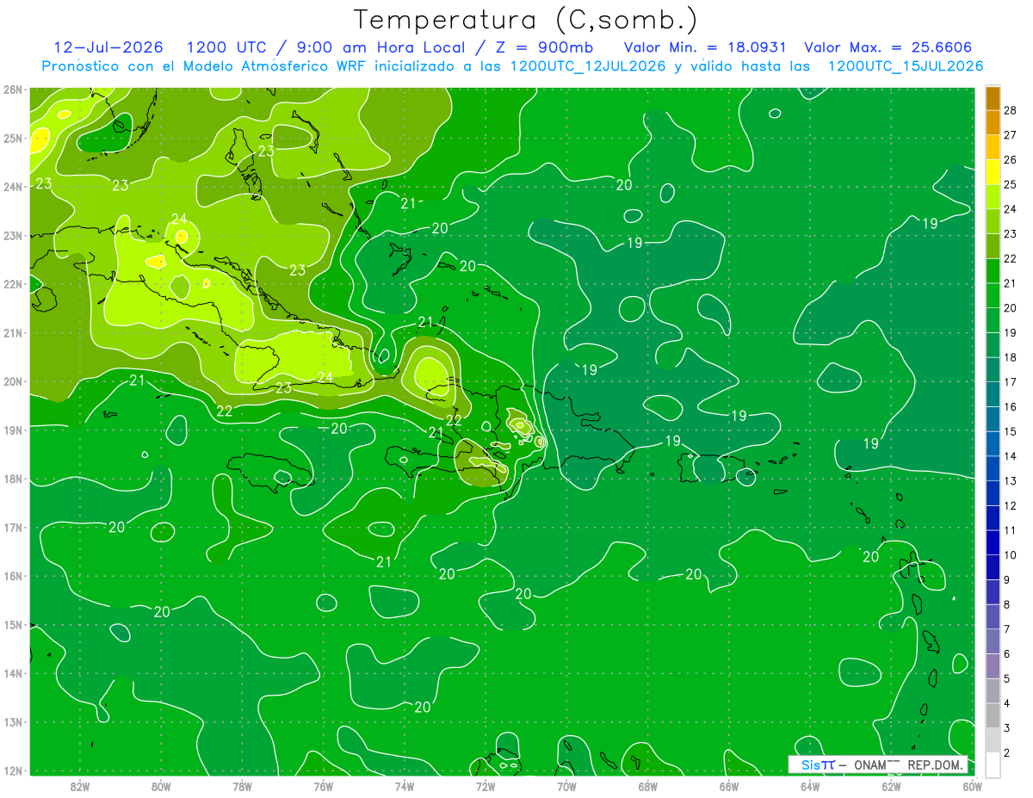This screenshot has width=1033, height=798.
Task: Click the latitude axis label '24N'
Action: tap(12, 187)
